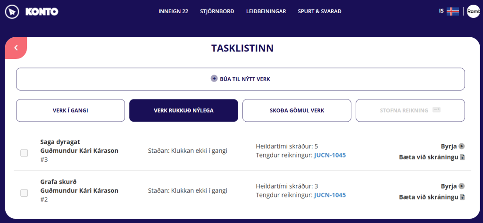Image resolution: width=483 pixels, height=223 pixels.
Task: Open Leiðbeiningar in the top navigation
Action: tap(266, 11)
